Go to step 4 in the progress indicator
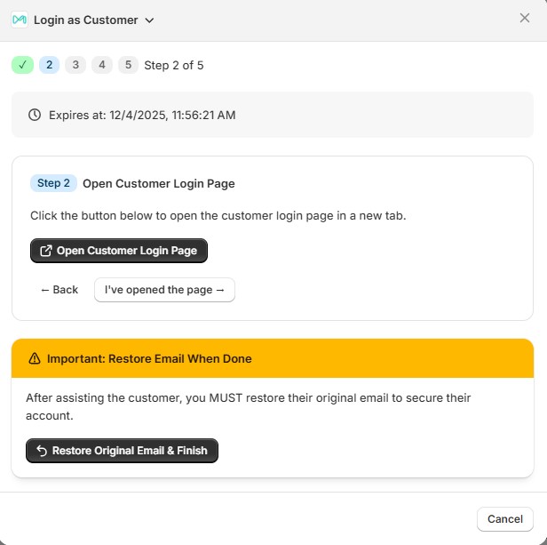Viewport: 547px width, 545px height. pyautogui.click(x=102, y=65)
